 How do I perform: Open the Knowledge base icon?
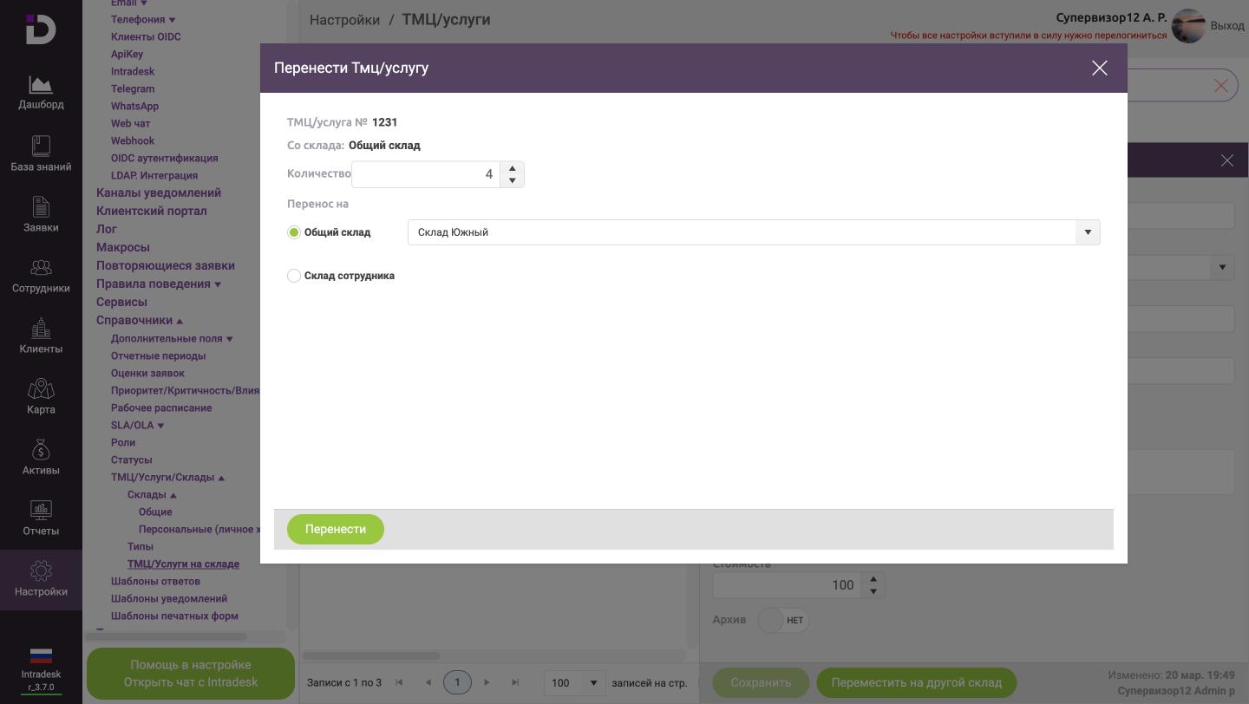(41, 146)
